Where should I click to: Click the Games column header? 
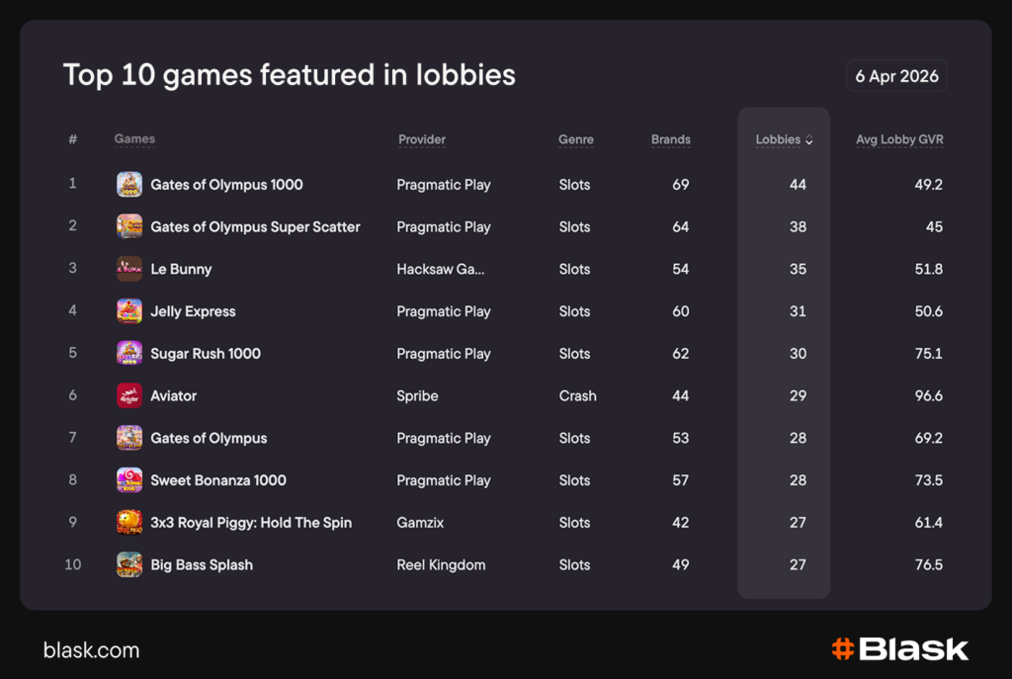[x=134, y=139]
